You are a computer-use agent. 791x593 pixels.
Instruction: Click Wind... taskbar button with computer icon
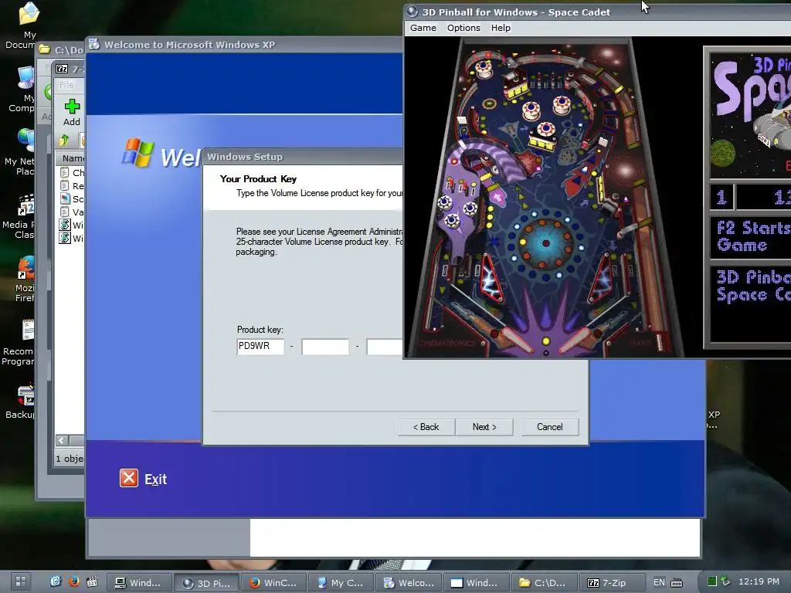click(139, 582)
